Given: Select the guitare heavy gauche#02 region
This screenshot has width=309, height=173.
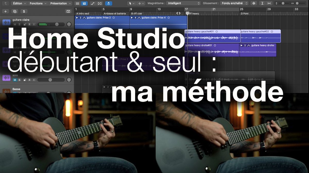Looking at the screenshot, I should point(261,36).
